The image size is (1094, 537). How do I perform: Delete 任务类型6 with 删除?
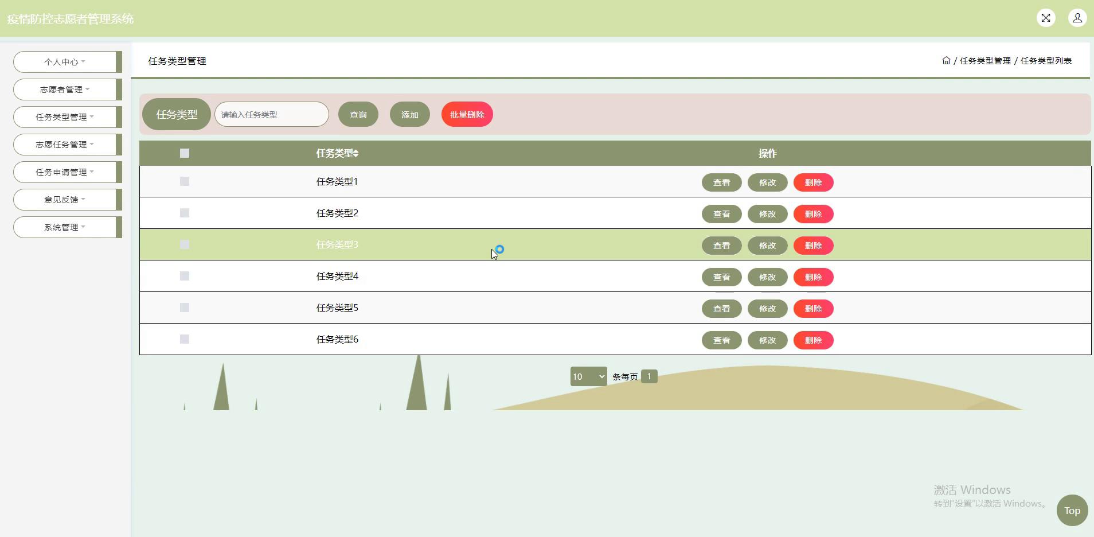814,340
